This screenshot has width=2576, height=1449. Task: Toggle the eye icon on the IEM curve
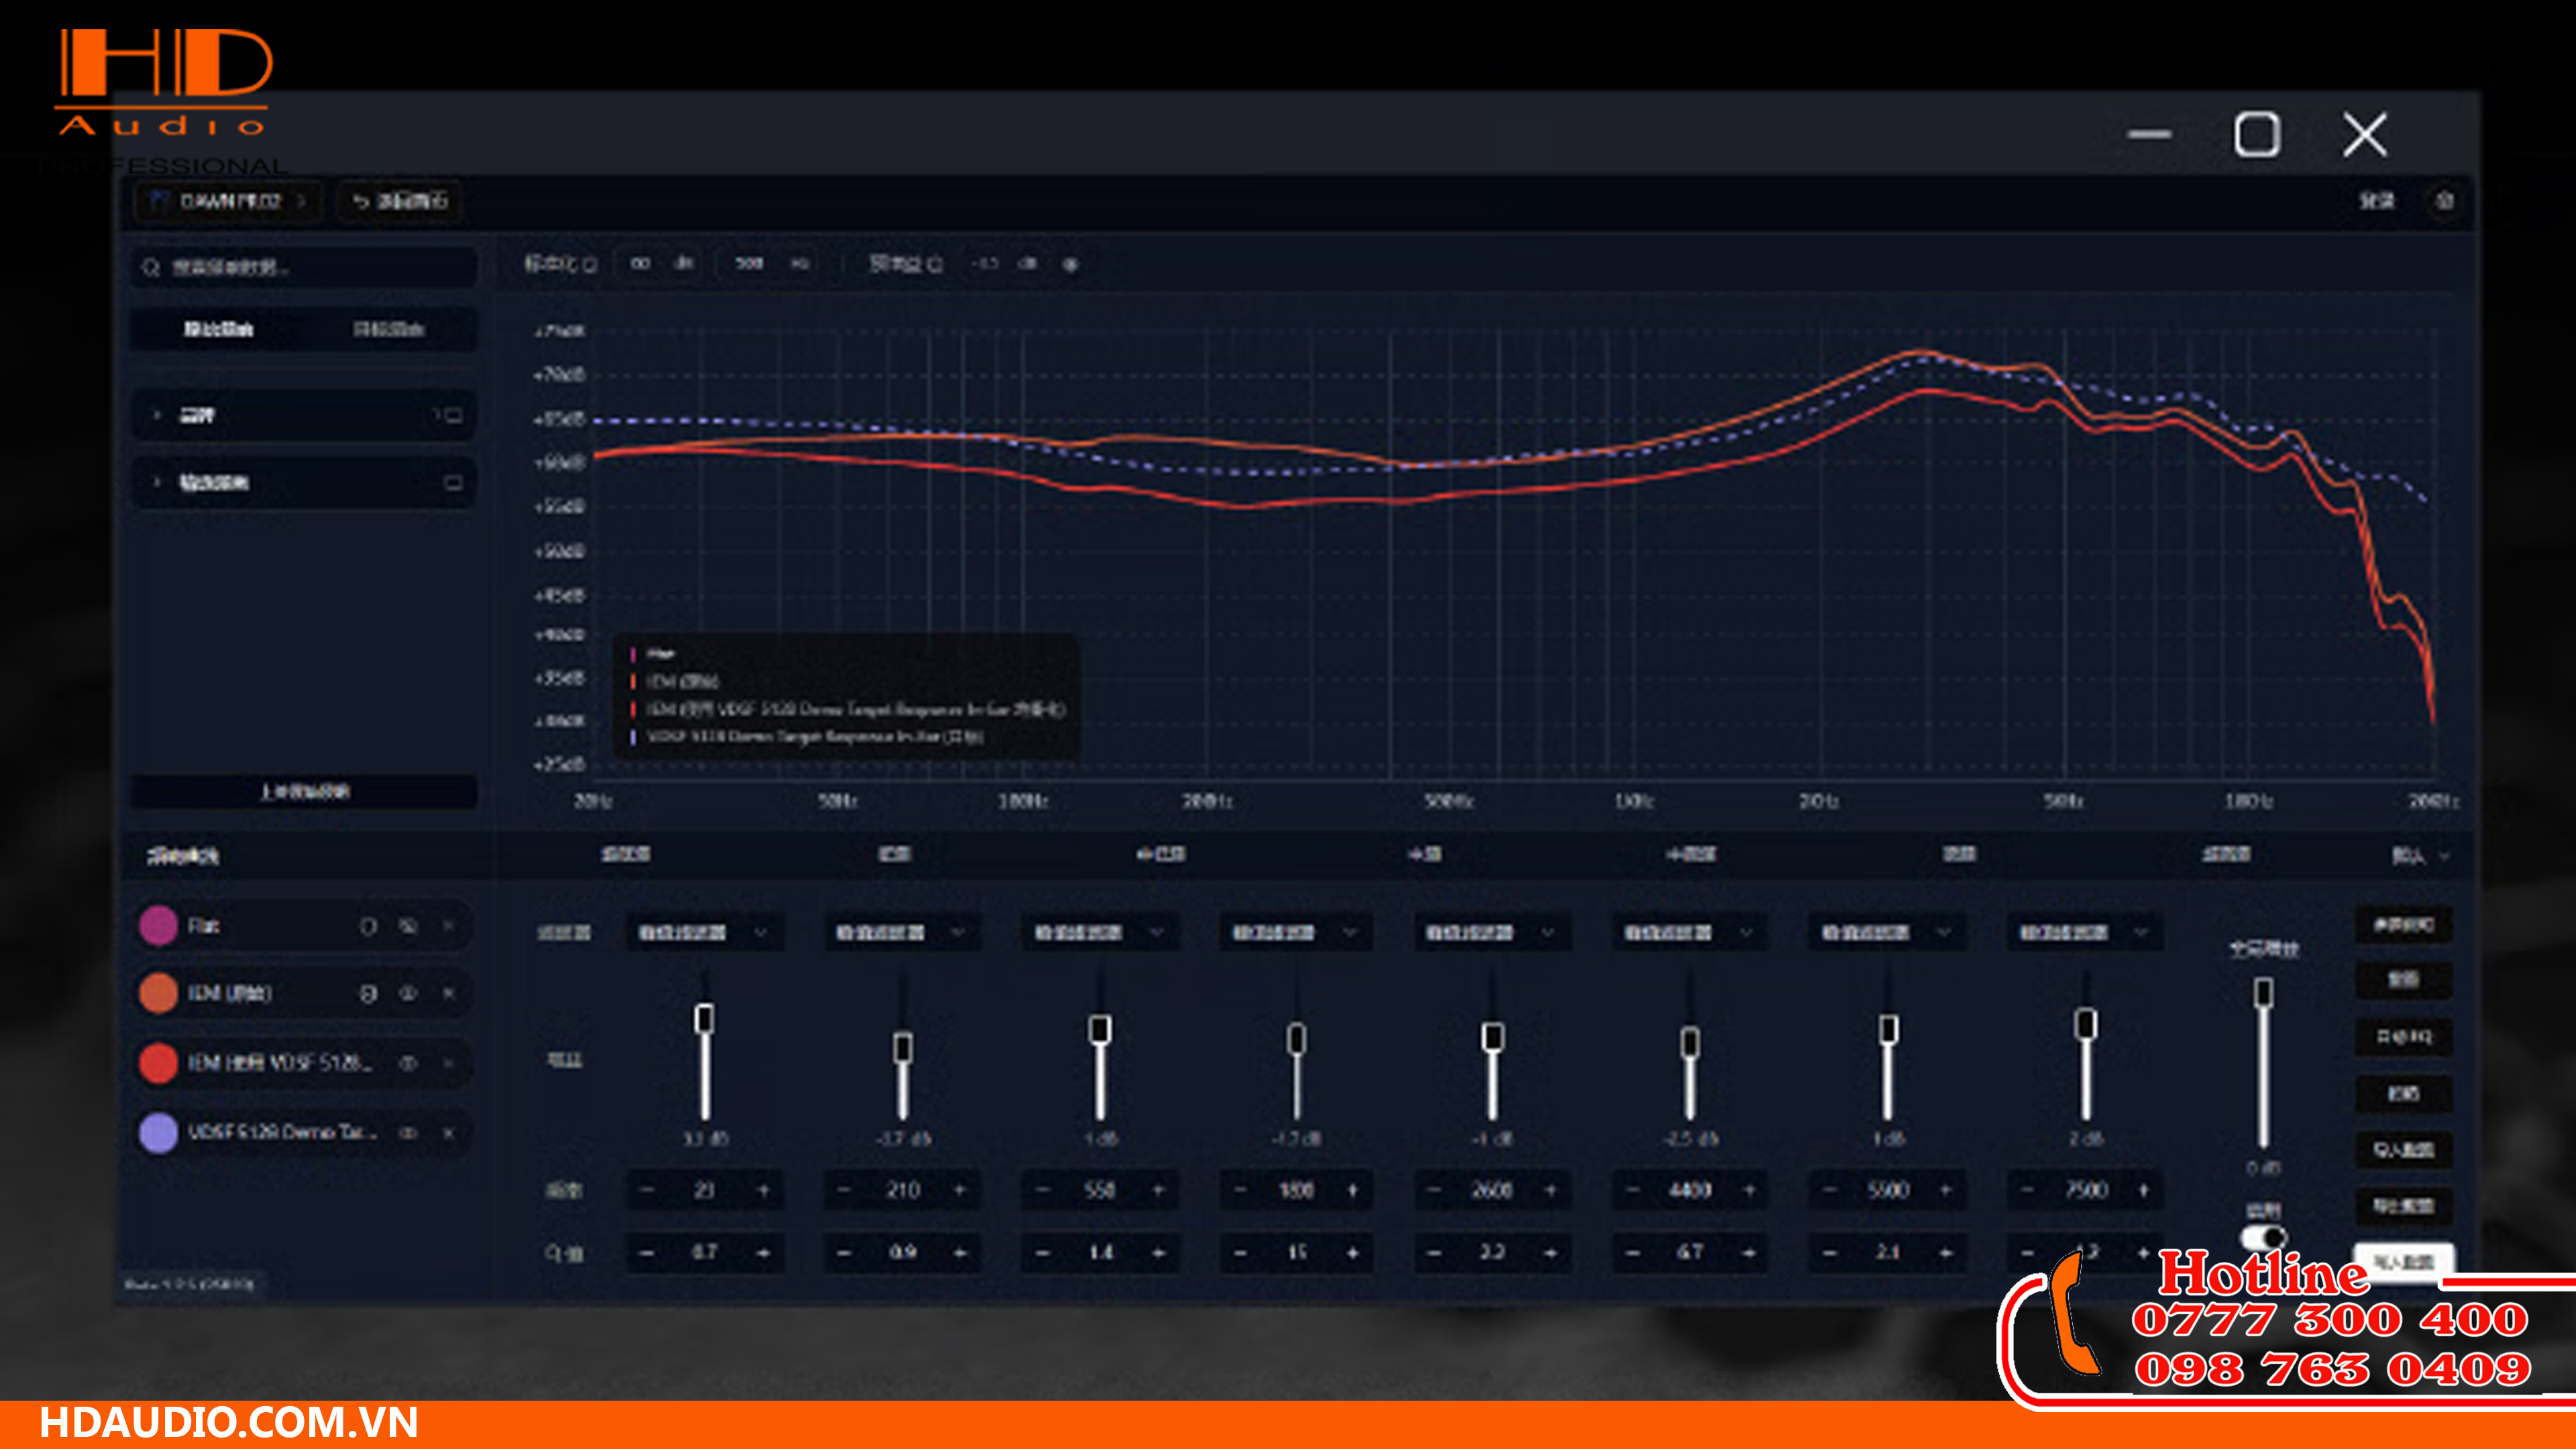click(x=408, y=993)
